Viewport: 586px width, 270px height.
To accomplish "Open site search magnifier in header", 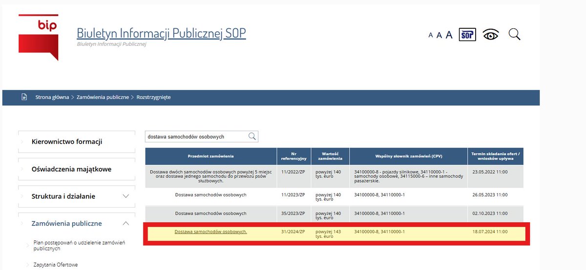I will pyautogui.click(x=514, y=34).
